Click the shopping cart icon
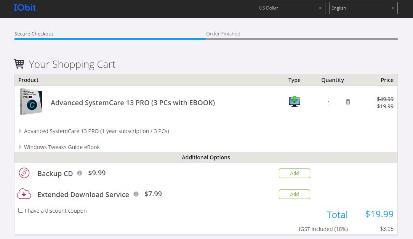Screen dimensions: 413x239 [19, 64]
